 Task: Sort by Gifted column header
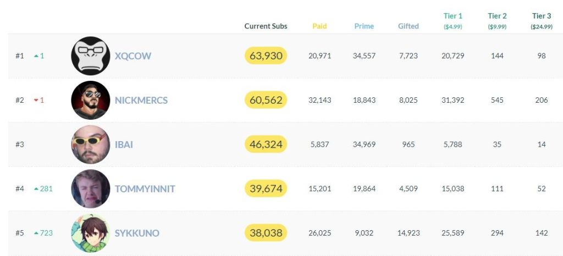[x=408, y=26]
